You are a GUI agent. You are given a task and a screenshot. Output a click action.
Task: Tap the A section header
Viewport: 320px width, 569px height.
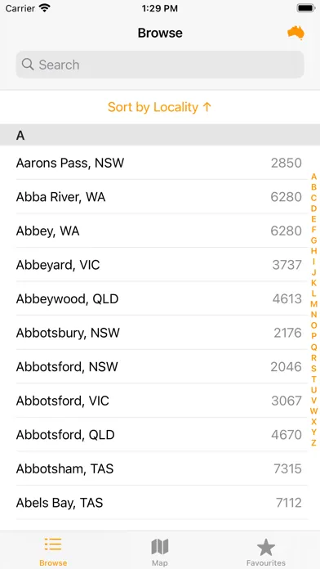click(x=160, y=135)
